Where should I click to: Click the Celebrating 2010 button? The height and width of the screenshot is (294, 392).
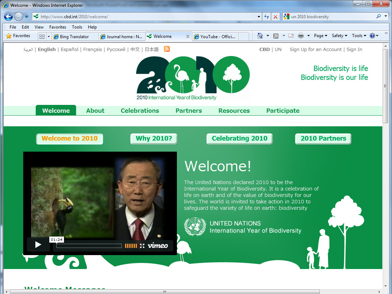point(239,139)
